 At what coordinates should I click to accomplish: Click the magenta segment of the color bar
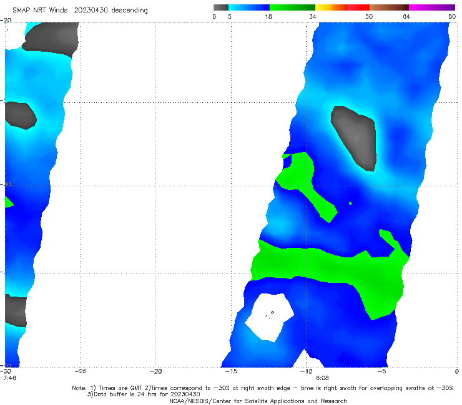coord(432,7)
